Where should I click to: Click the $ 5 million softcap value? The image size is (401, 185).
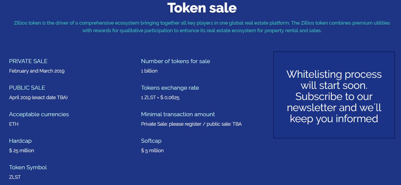(152, 151)
